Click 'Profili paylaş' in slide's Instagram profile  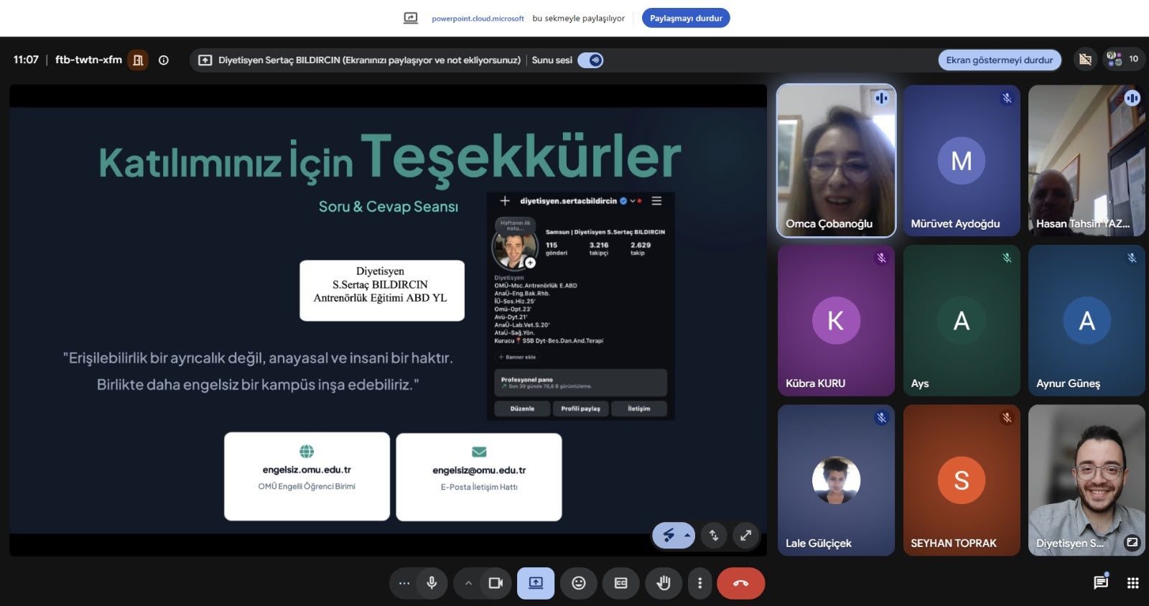tap(580, 409)
